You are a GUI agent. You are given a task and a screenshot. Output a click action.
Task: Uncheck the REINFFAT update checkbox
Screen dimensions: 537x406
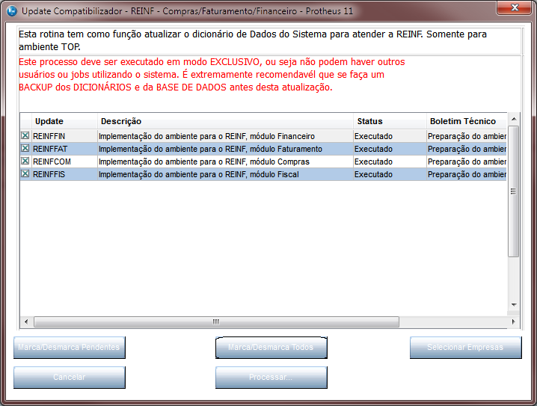25,148
